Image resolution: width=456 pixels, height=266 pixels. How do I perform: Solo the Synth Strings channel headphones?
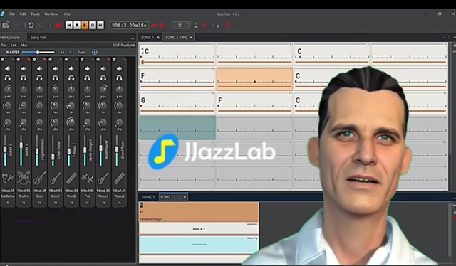click(x=87, y=78)
